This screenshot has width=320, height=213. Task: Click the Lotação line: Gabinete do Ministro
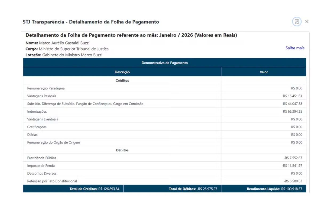pyautogui.click(x=64, y=55)
